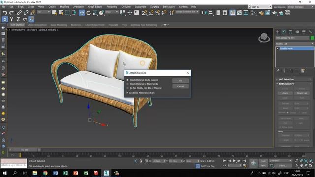The height and width of the screenshot is (177, 315).
Task: Click the Mirror tool icon
Action: coord(204,13)
